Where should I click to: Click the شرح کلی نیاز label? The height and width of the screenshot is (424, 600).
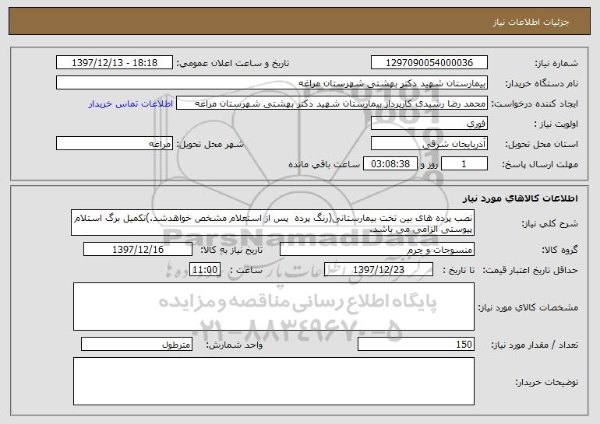(x=550, y=223)
